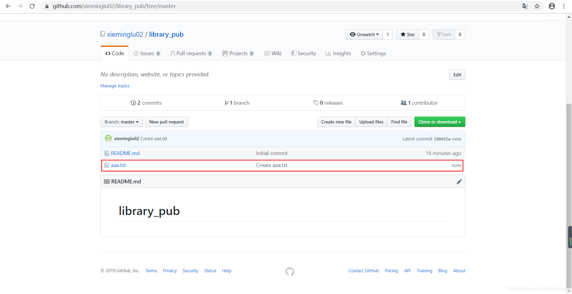
Task: Expand the Branch: master dropdown
Action: tap(122, 122)
